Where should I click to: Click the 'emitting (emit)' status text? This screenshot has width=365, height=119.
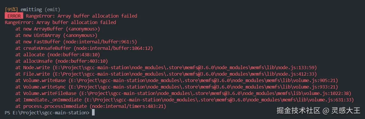pyautogui.click(x=40, y=9)
